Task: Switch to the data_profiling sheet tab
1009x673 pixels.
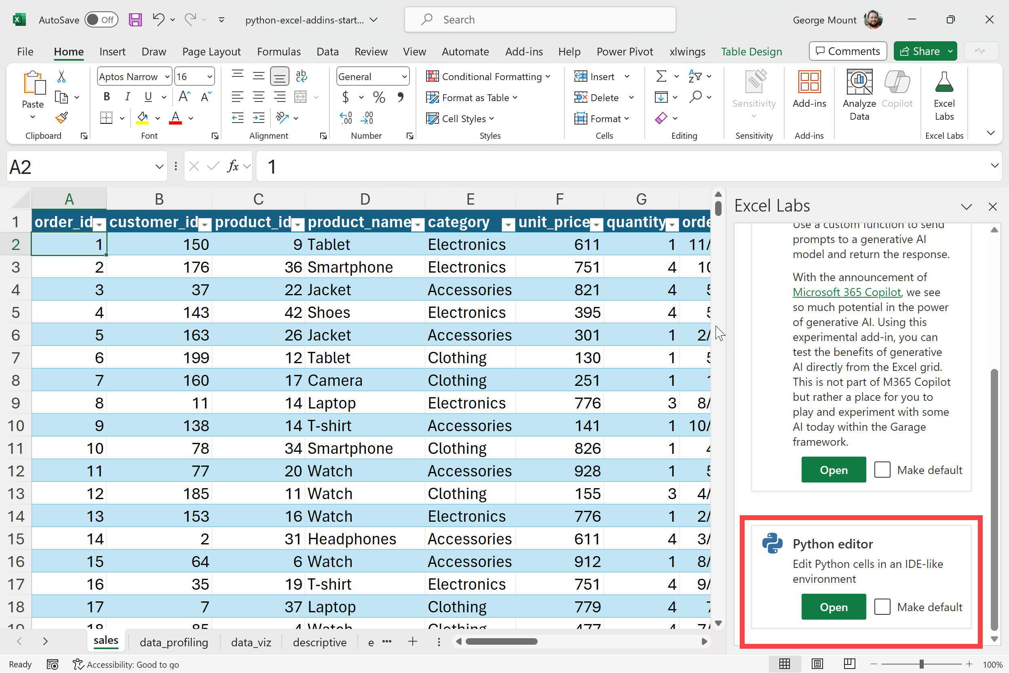Action: 174,642
